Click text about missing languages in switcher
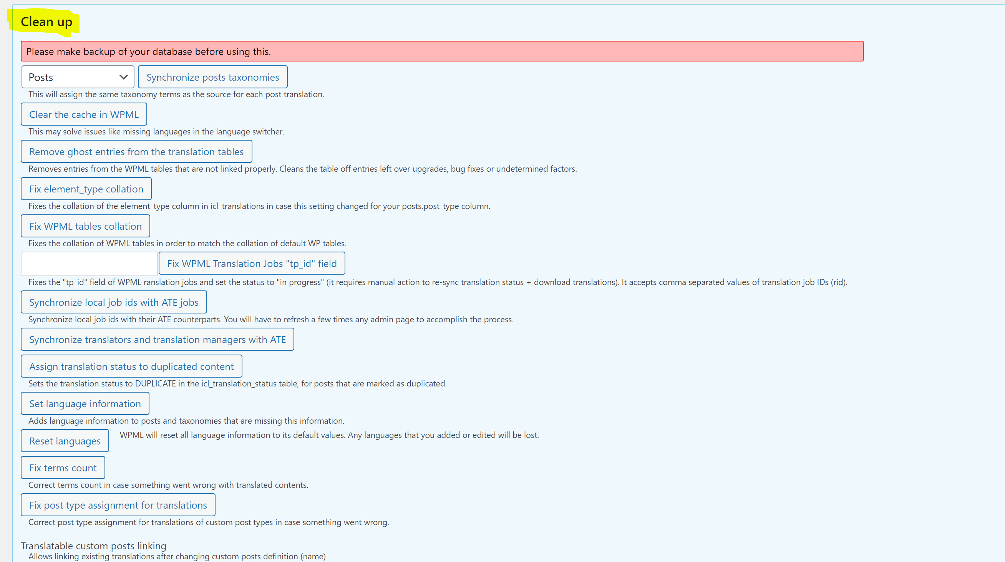 (156, 131)
